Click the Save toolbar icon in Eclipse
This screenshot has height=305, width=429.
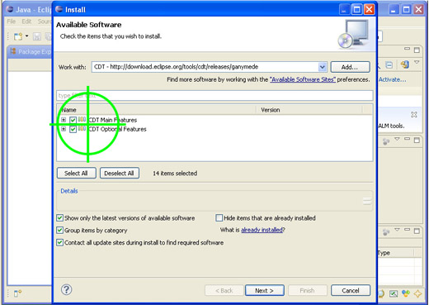point(37,36)
